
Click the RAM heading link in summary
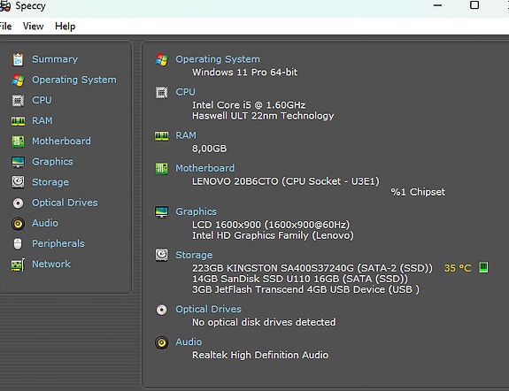tap(186, 135)
